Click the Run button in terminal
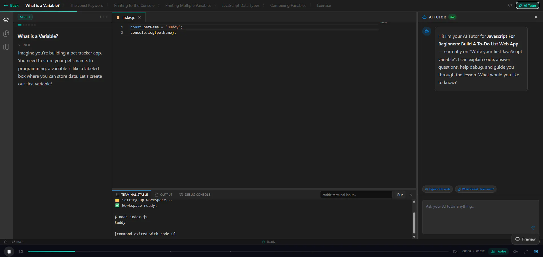Screen dimensions: 543x257 pos(400,195)
